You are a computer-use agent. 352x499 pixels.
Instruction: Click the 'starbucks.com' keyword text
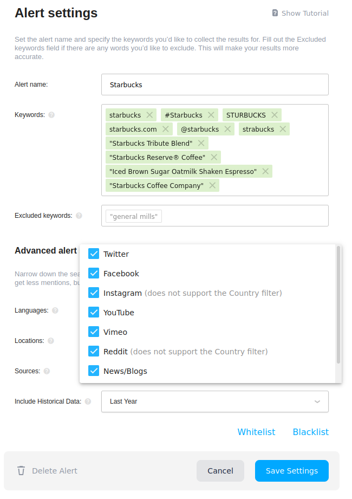click(133, 129)
